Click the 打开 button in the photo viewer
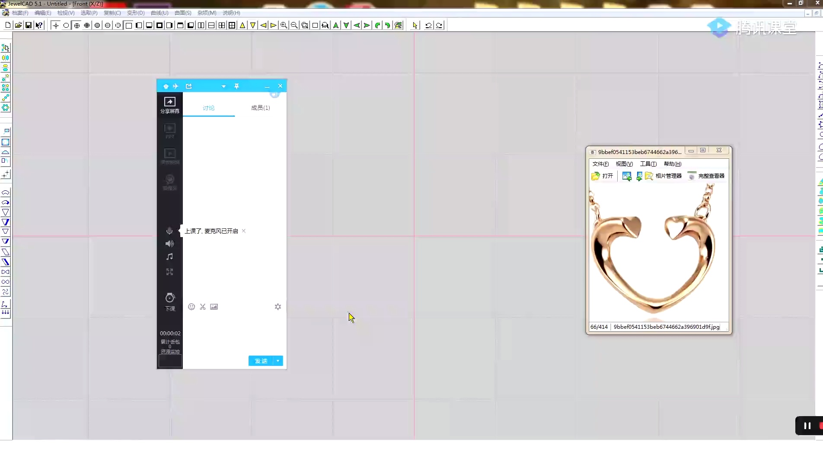 603,176
